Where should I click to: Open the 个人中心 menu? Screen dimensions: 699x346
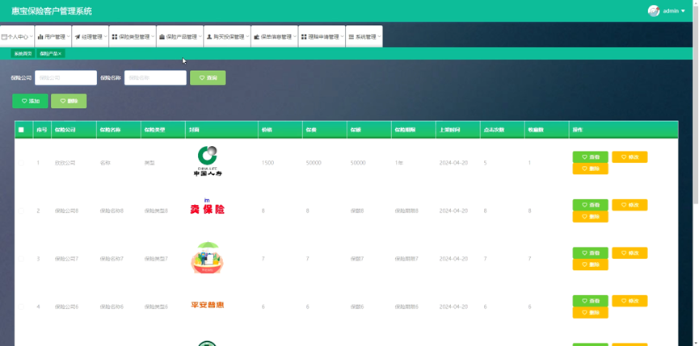(18, 36)
